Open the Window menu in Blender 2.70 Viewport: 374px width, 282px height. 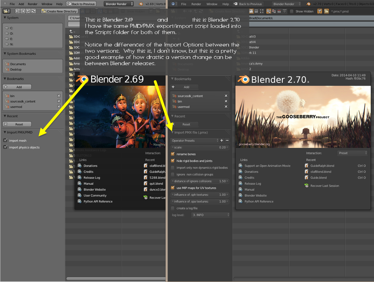tap(212, 4)
